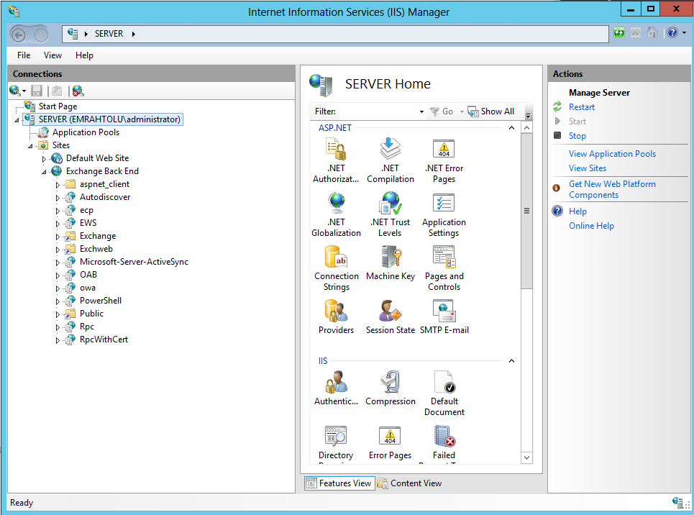Image resolution: width=694 pixels, height=515 pixels.
Task: Open .NET Compilation feature
Action: pos(390,160)
